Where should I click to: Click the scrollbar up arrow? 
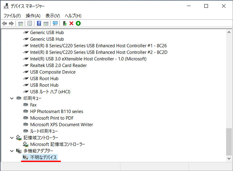click(229, 32)
